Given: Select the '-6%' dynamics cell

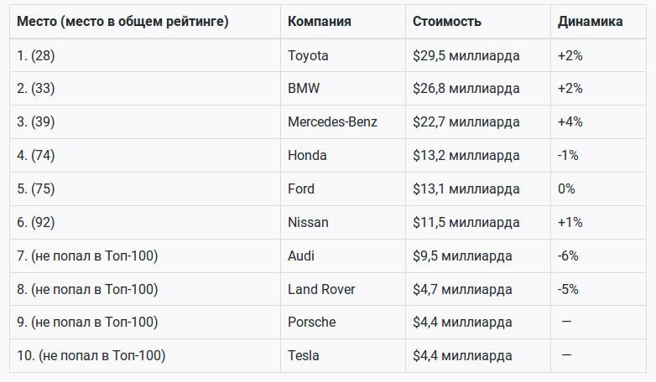Looking at the screenshot, I should [568, 256].
